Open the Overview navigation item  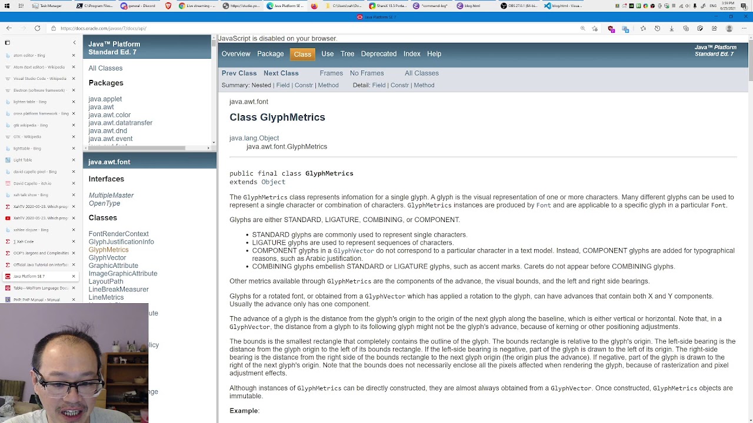(x=236, y=54)
